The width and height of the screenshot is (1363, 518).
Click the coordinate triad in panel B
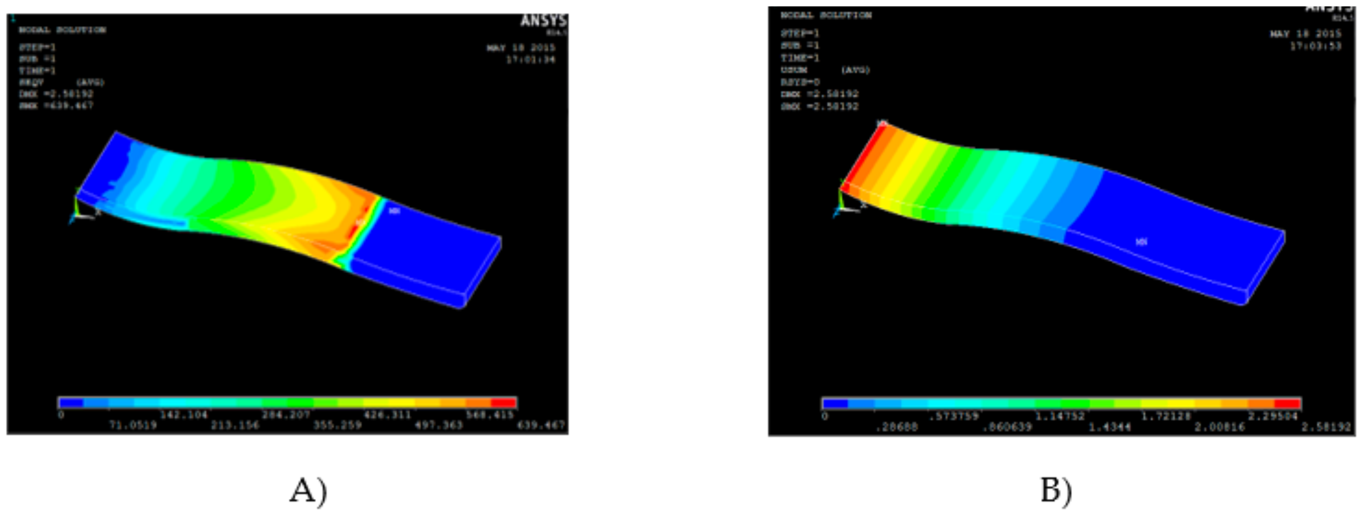pyautogui.click(x=846, y=204)
